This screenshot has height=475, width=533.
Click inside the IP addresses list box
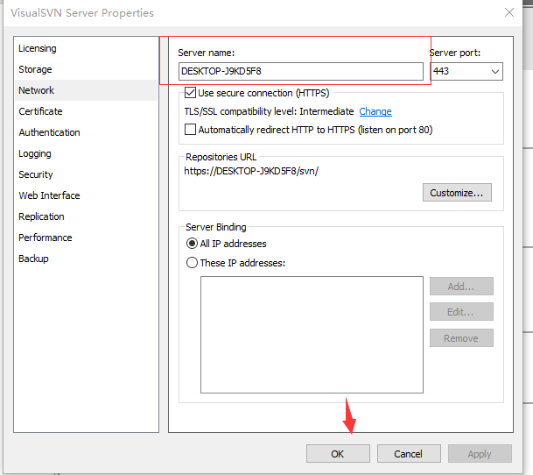pyautogui.click(x=312, y=335)
